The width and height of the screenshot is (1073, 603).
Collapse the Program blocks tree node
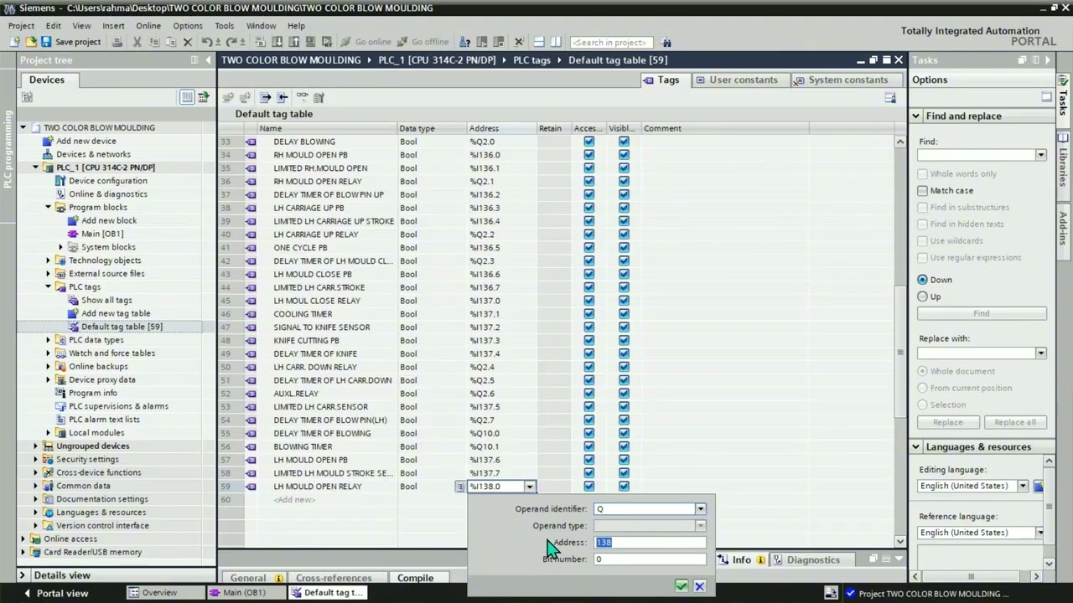click(49, 208)
